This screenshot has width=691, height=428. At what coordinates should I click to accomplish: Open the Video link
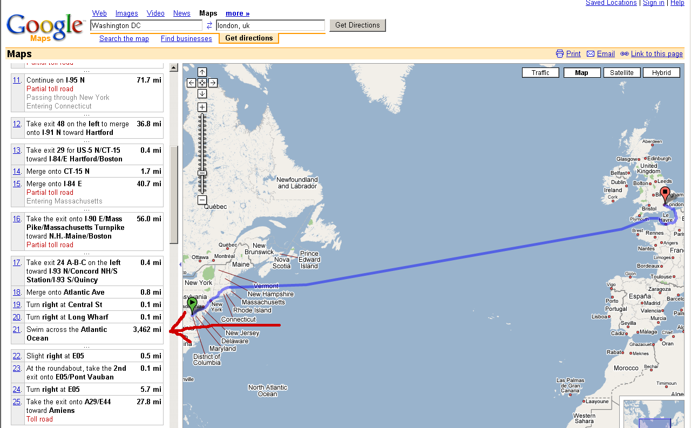click(x=155, y=13)
